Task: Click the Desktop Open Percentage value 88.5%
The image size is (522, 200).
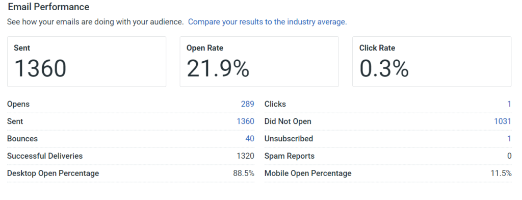Action: [244, 173]
